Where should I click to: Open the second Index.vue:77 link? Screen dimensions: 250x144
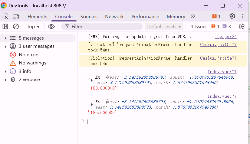click(x=222, y=96)
